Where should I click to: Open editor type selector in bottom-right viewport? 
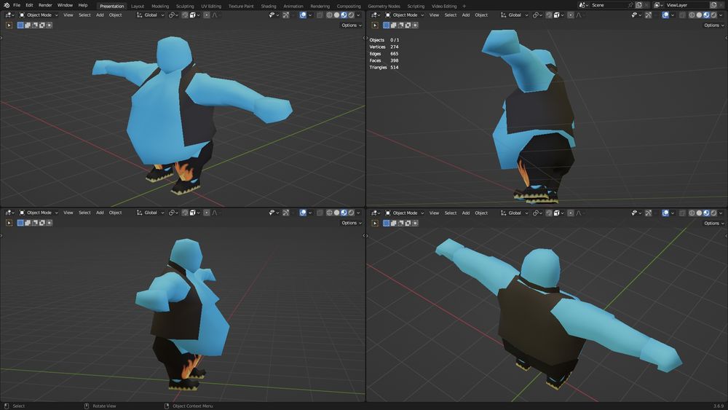coord(376,213)
